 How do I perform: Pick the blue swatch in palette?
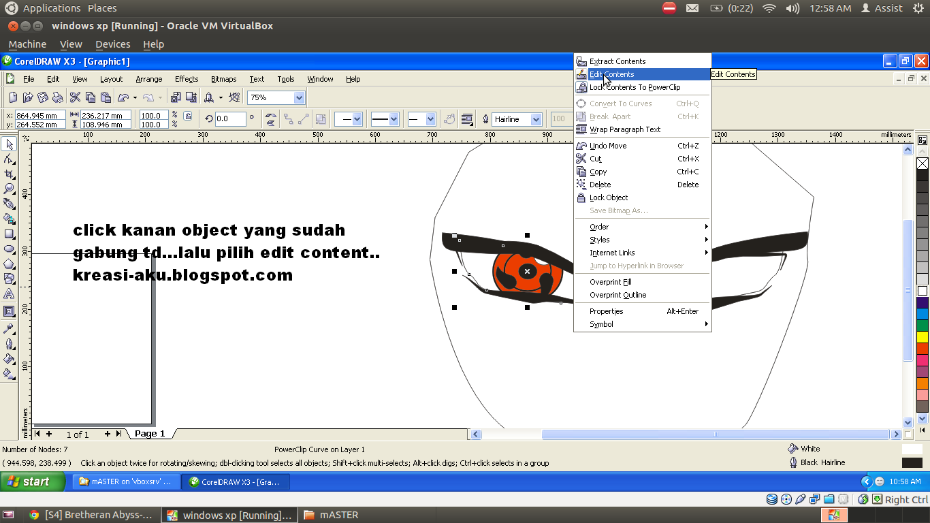click(x=923, y=313)
